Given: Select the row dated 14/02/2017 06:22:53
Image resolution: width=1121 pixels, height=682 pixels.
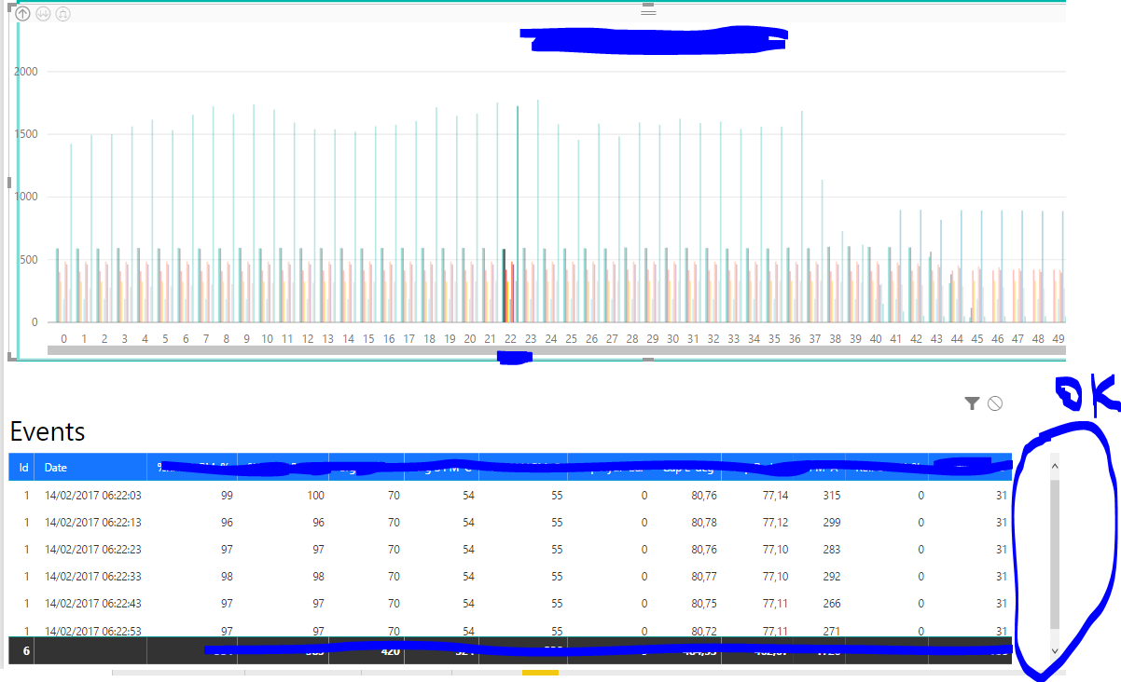Looking at the screenshot, I should click(x=510, y=629).
